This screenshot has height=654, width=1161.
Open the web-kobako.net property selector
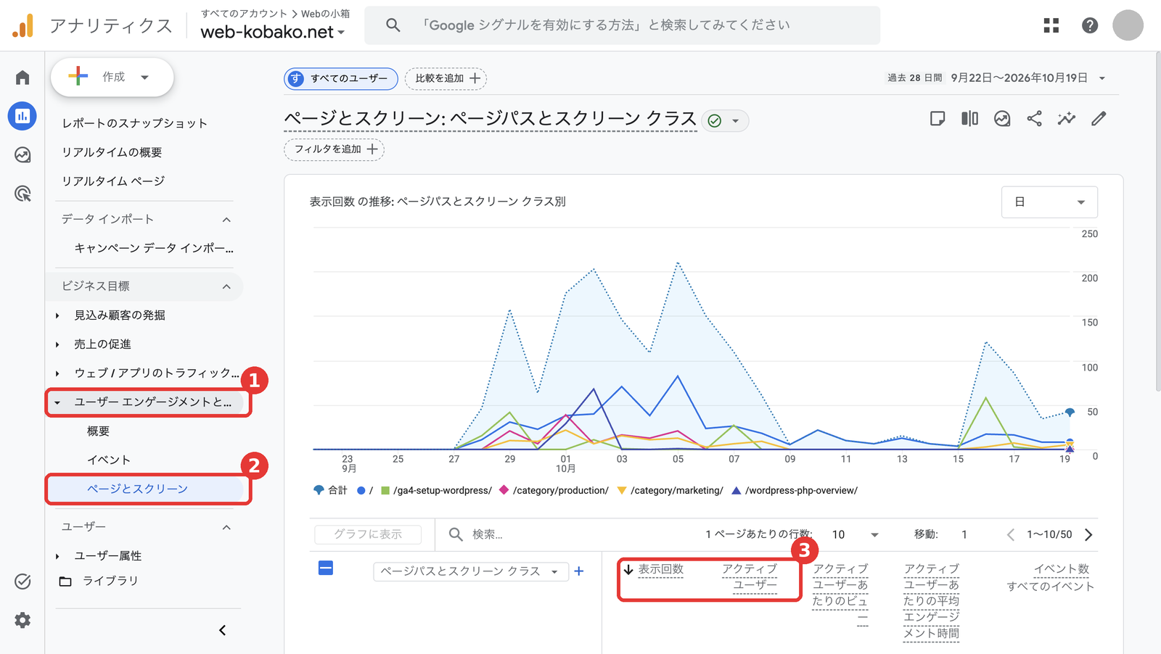273,32
